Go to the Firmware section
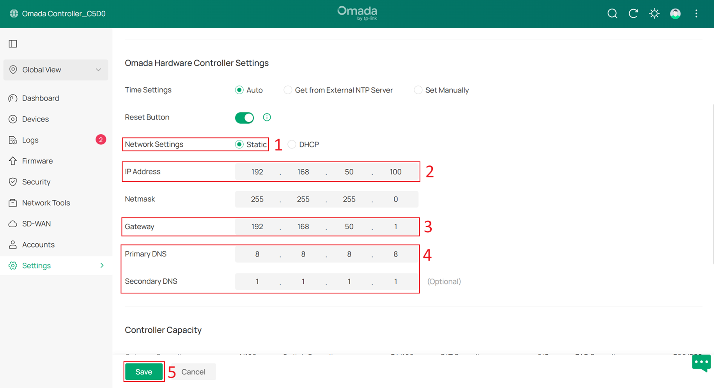The image size is (714, 388). (x=37, y=161)
